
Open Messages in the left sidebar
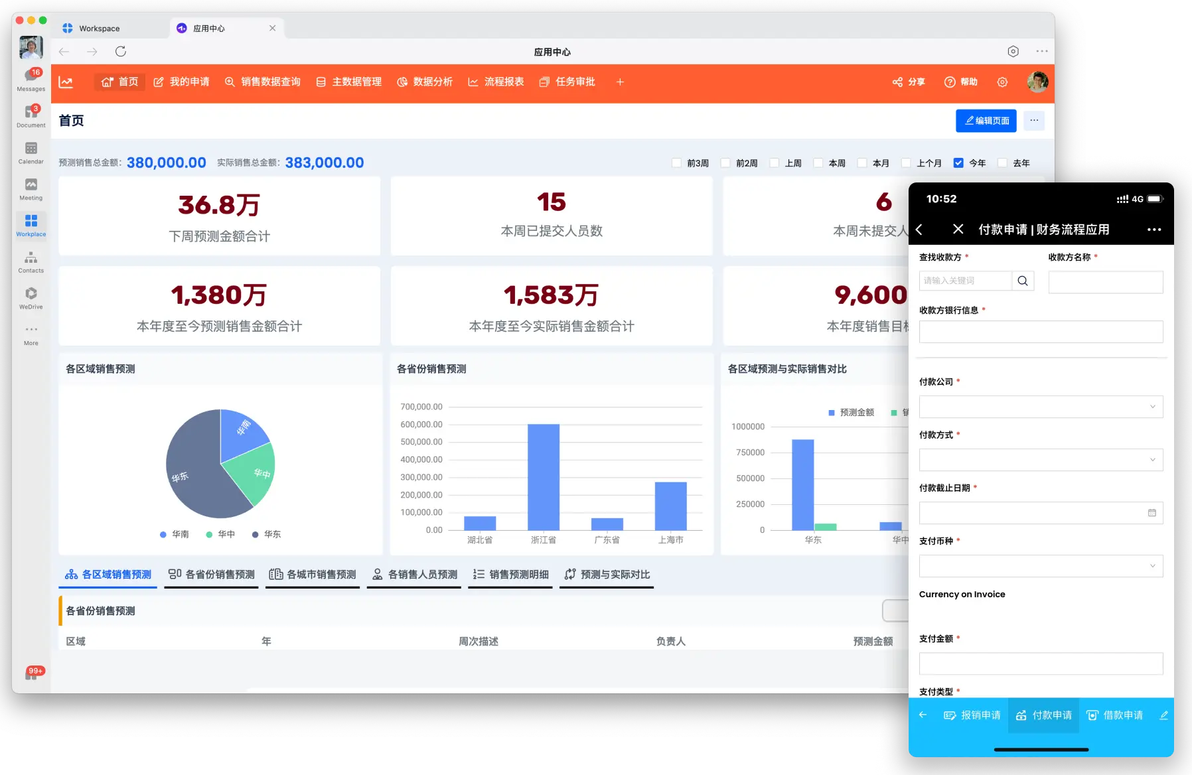tap(31, 79)
